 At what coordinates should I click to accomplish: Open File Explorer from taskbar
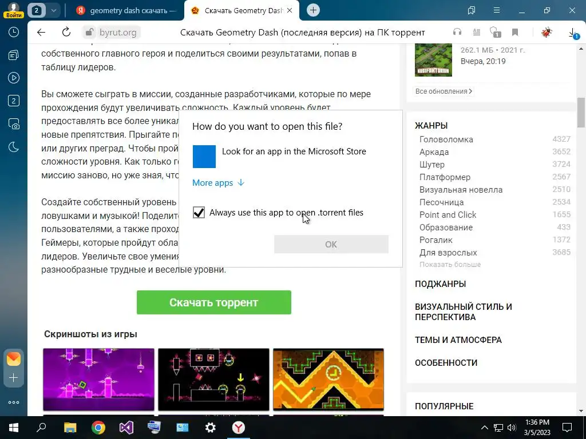(70, 428)
